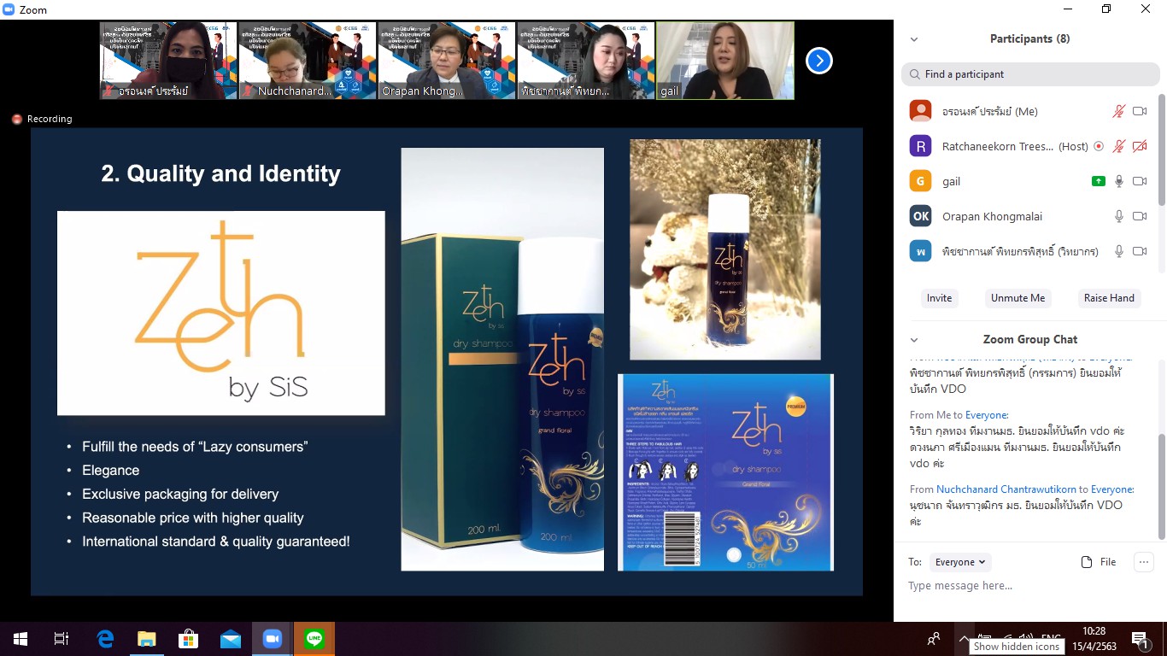Click the recording indicator beside Ratchaneekorn (Host)
1167x656 pixels.
click(x=1099, y=146)
